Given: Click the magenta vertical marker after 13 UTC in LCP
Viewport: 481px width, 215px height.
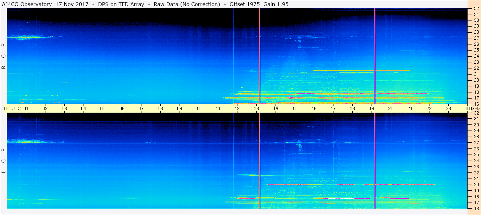Looking at the screenshot, I should tap(259, 161).
